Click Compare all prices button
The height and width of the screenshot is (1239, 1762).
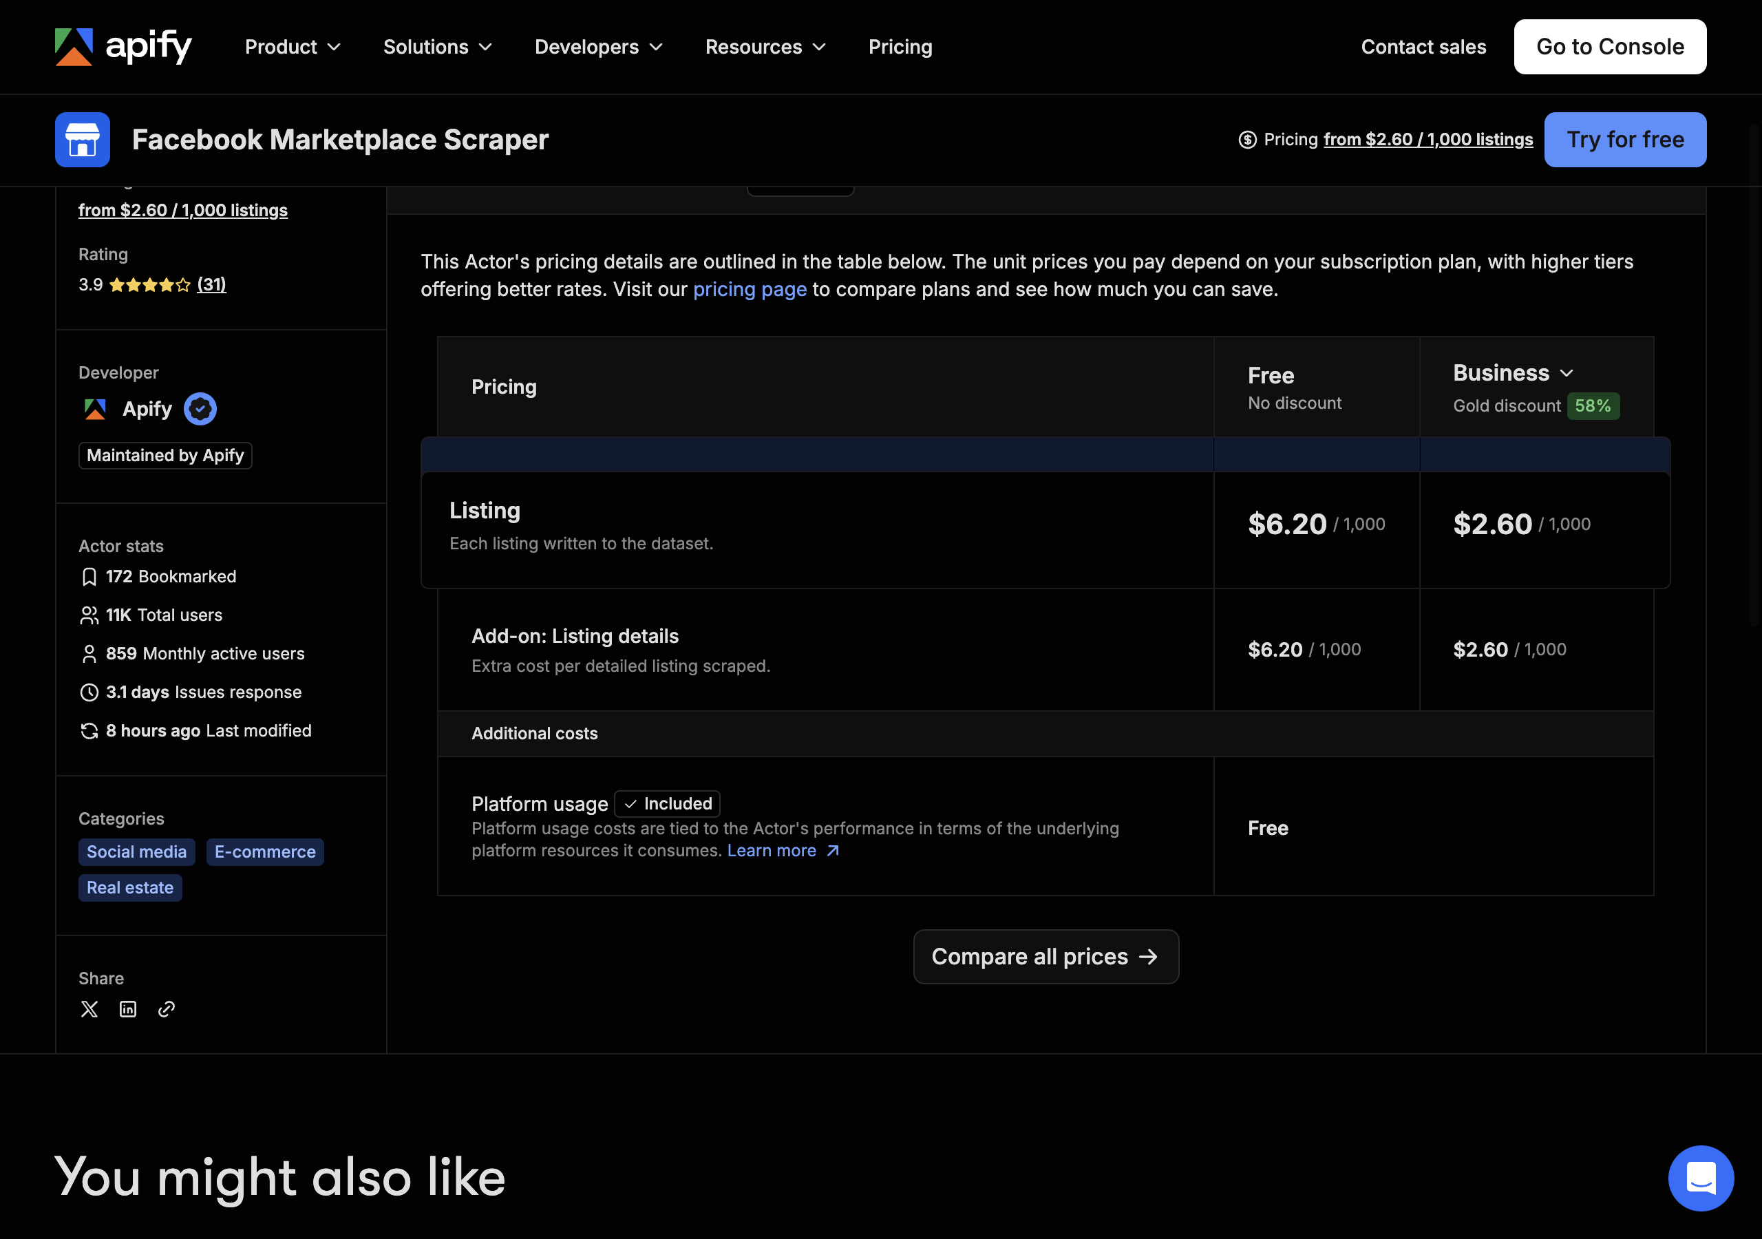[x=1046, y=957]
